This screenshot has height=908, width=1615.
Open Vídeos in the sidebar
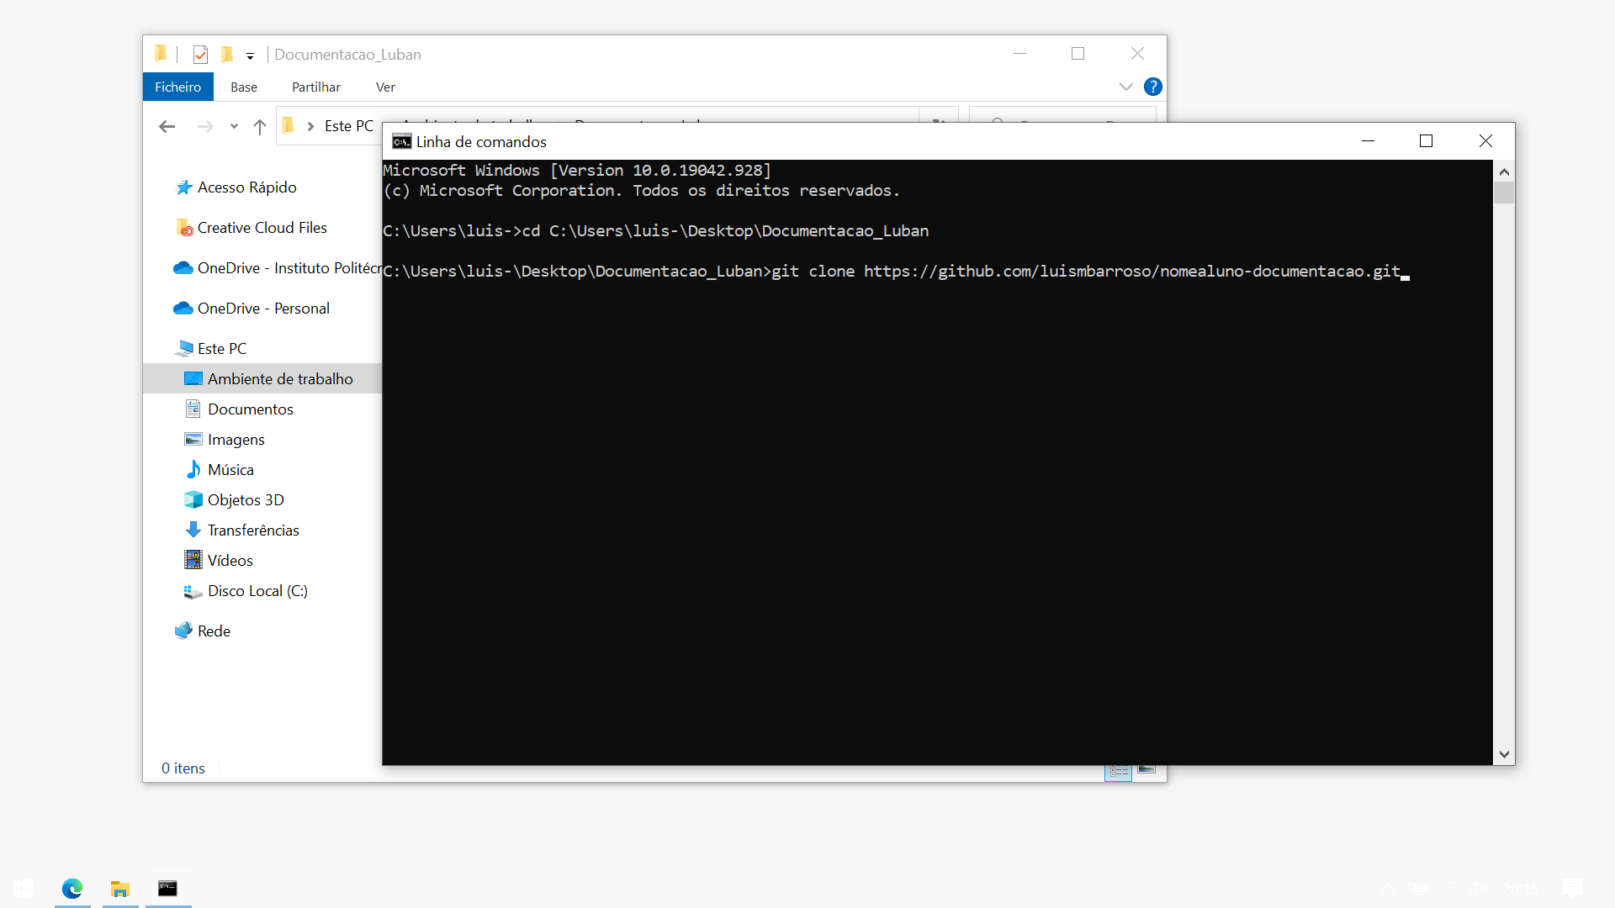[x=230, y=560]
